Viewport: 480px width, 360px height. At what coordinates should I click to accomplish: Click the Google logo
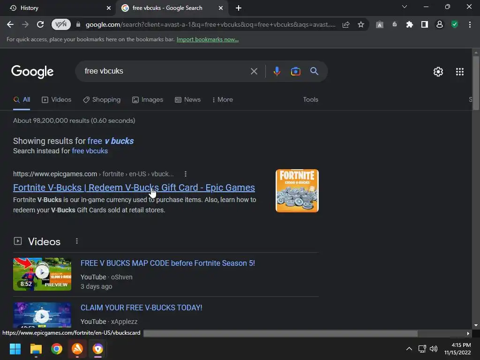coord(32,72)
